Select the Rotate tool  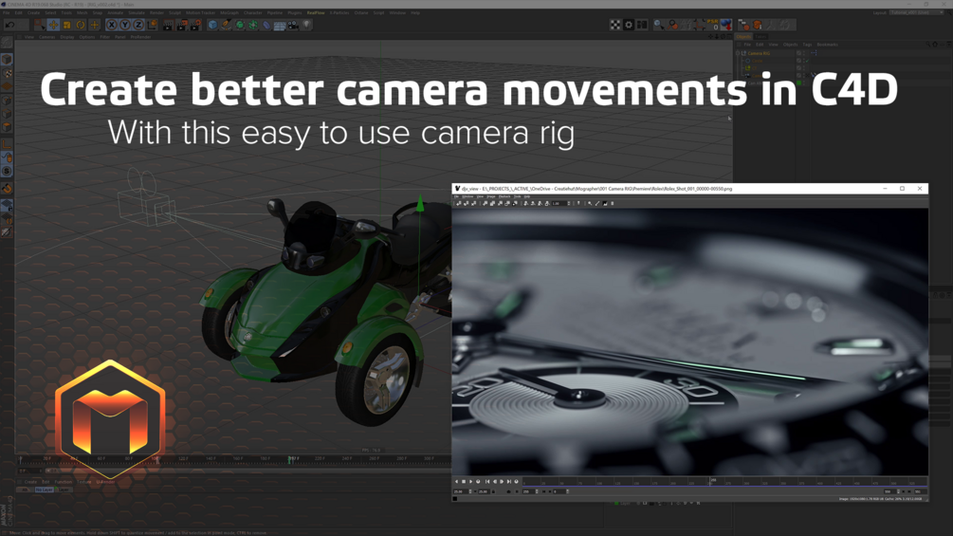pyautogui.click(x=81, y=25)
